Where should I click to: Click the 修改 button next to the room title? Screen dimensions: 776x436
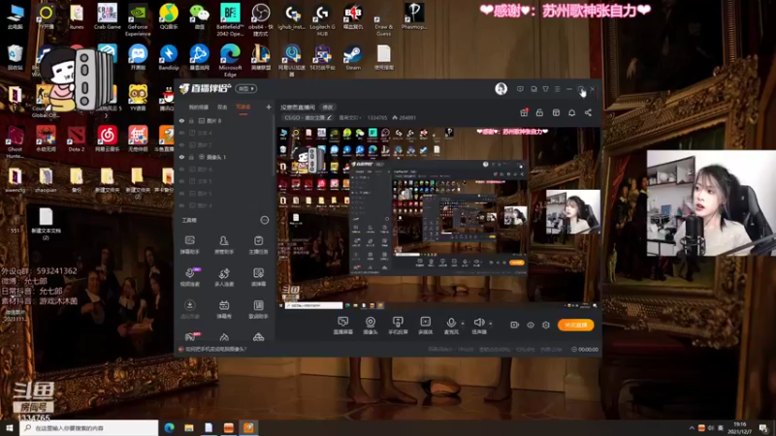(x=328, y=107)
